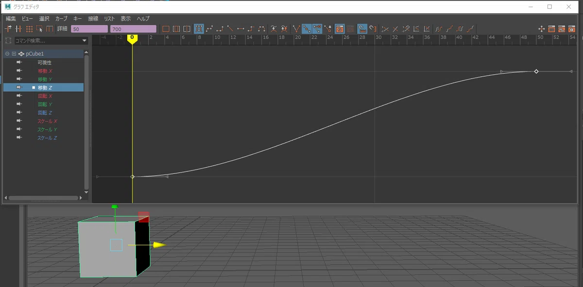583x287 pixels.
Task: Toggle Break Tangents icon
Action: coord(296,29)
